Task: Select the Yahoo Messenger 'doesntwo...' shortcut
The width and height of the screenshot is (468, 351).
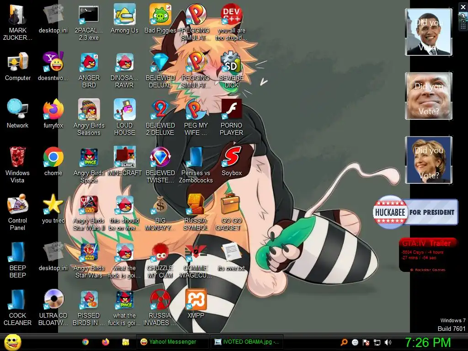Action: tap(53, 66)
